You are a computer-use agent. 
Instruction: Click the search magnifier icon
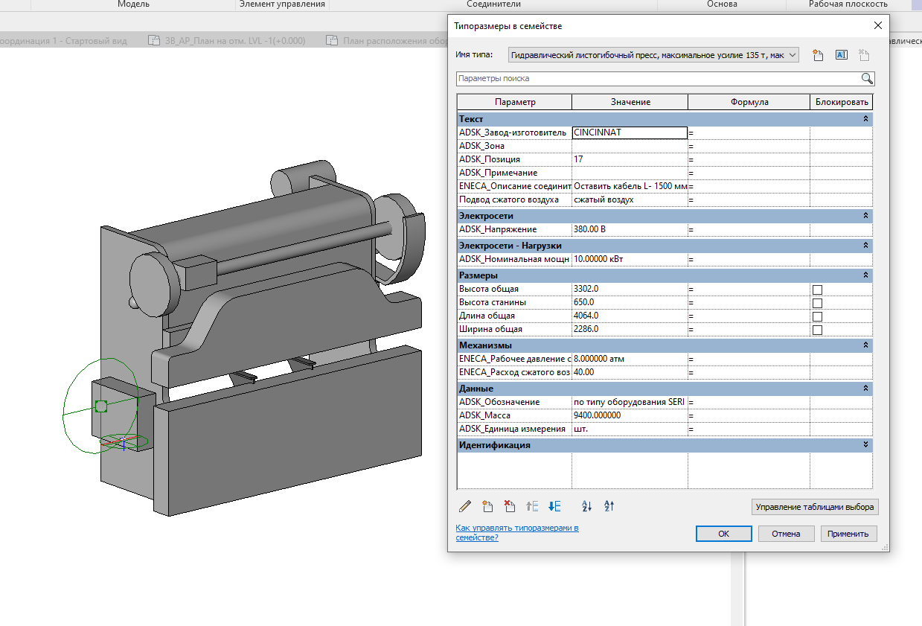(867, 78)
